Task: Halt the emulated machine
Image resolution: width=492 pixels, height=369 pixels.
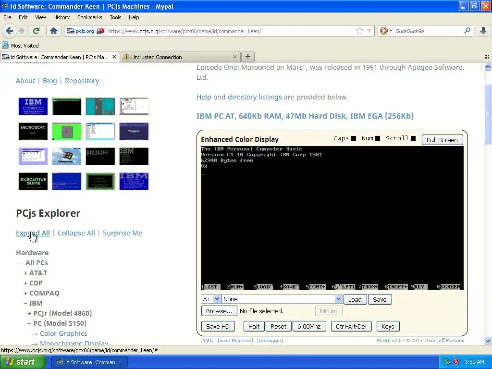Action: [x=254, y=326]
